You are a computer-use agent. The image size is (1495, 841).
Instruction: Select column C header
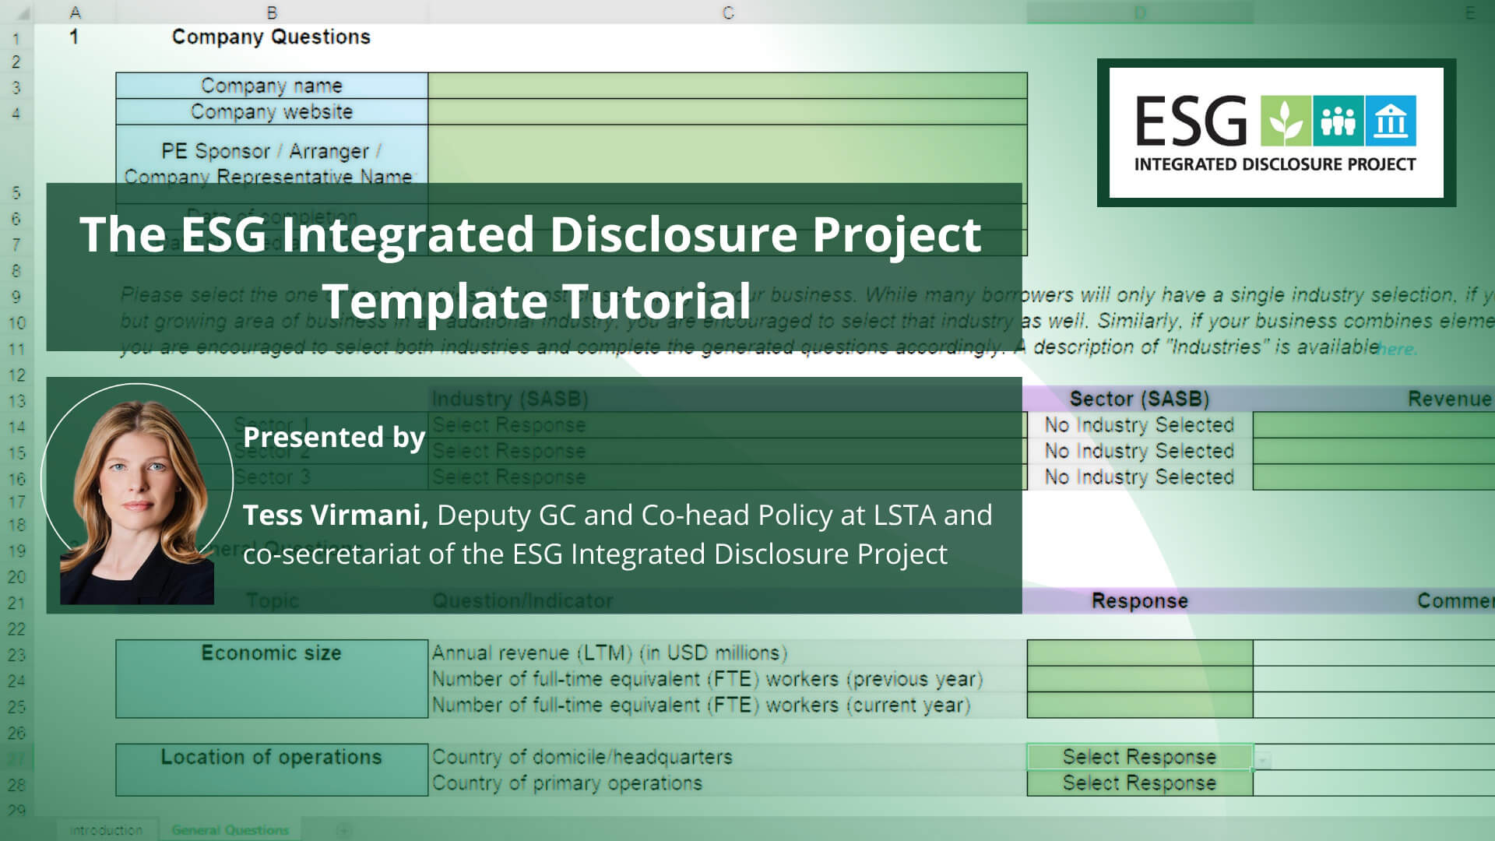point(727,12)
